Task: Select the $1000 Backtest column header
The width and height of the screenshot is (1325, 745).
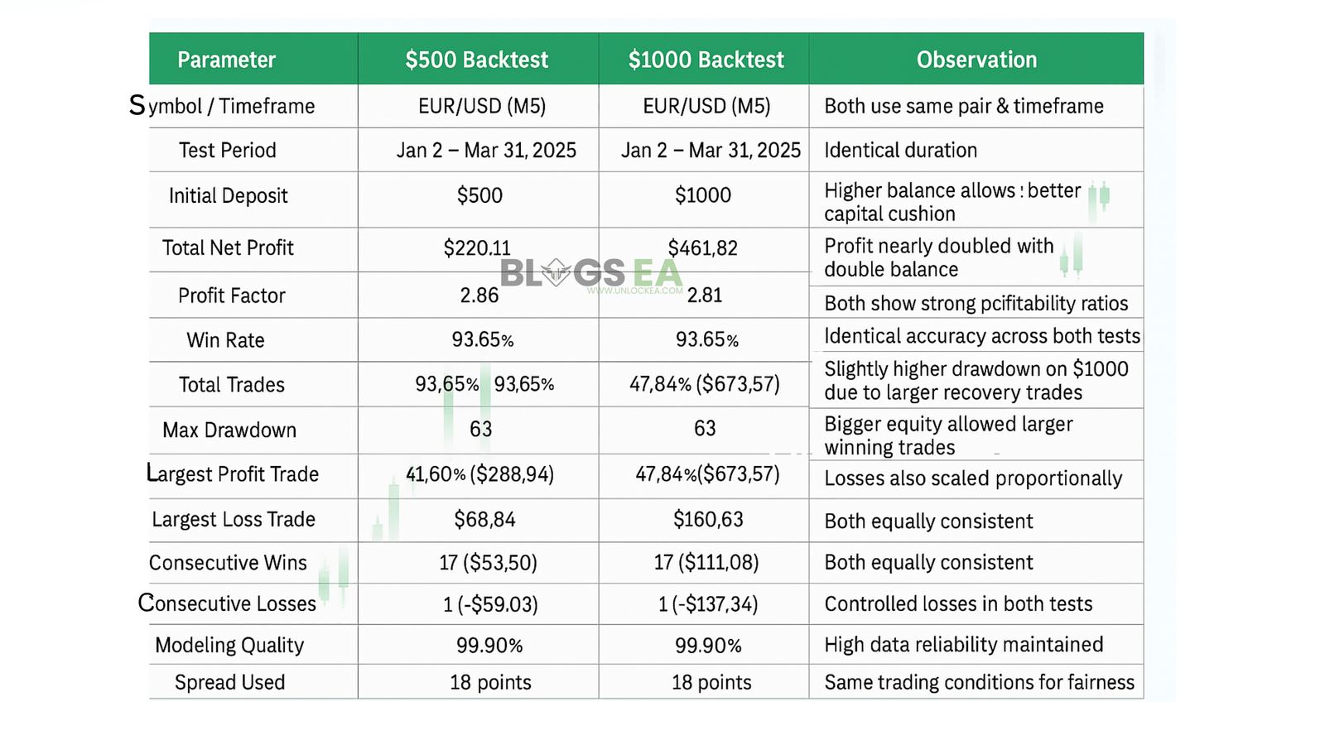Action: click(706, 60)
